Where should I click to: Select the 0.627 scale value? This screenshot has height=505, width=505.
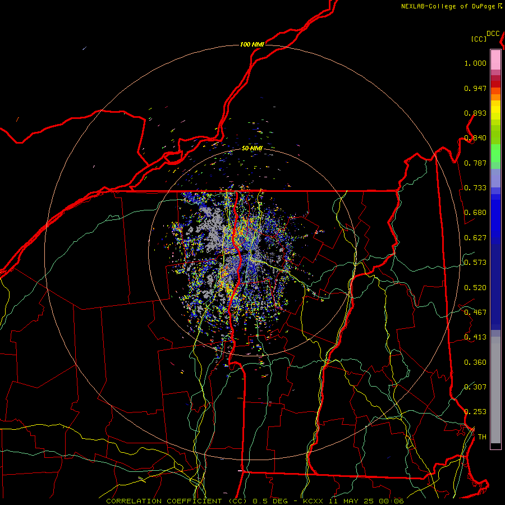click(x=475, y=238)
